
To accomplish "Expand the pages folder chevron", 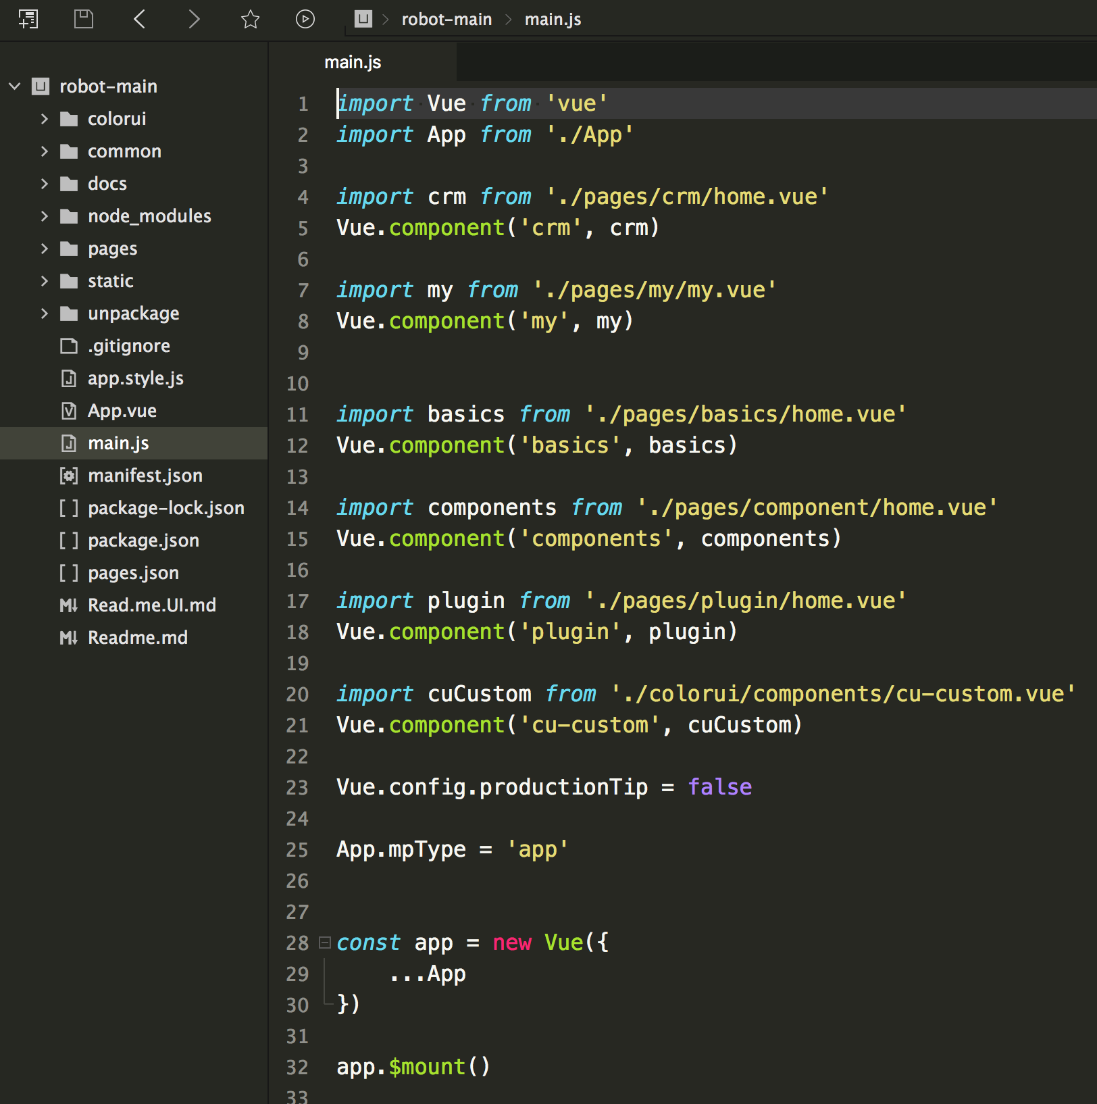I will (x=45, y=249).
